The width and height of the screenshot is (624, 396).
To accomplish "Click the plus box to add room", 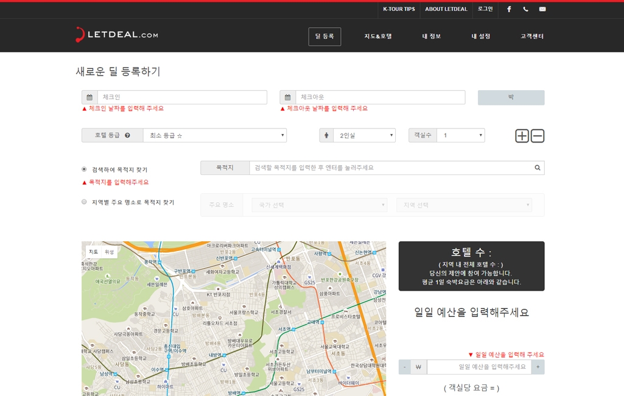I will 522,136.
